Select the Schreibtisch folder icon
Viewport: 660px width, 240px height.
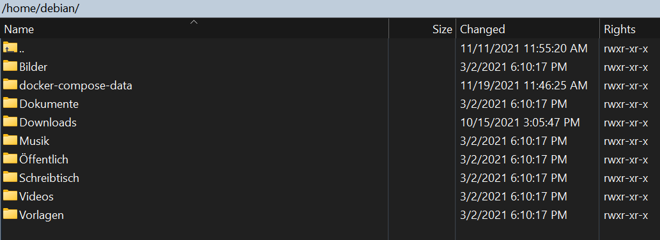tap(10, 177)
